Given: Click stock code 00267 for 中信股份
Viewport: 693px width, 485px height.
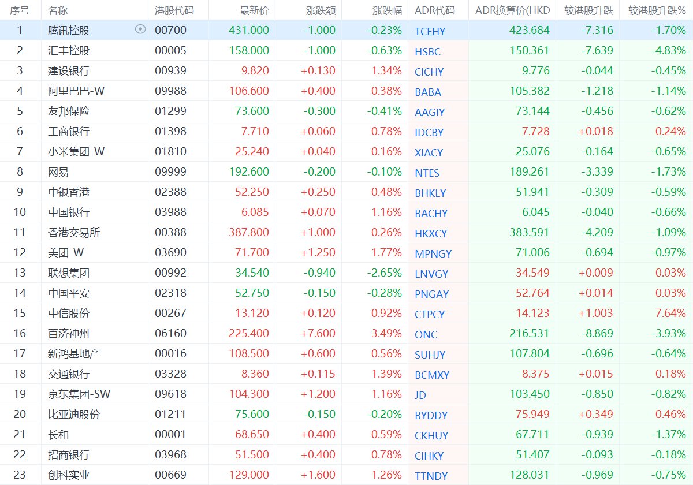Looking at the screenshot, I should pos(171,313).
